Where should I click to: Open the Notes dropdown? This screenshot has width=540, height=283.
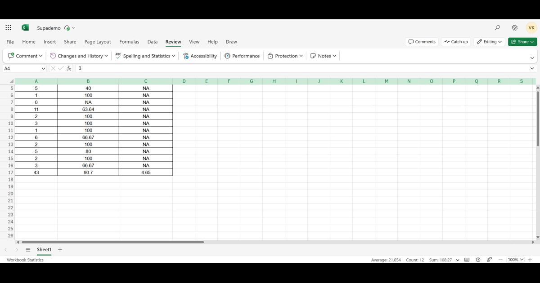pyautogui.click(x=324, y=56)
